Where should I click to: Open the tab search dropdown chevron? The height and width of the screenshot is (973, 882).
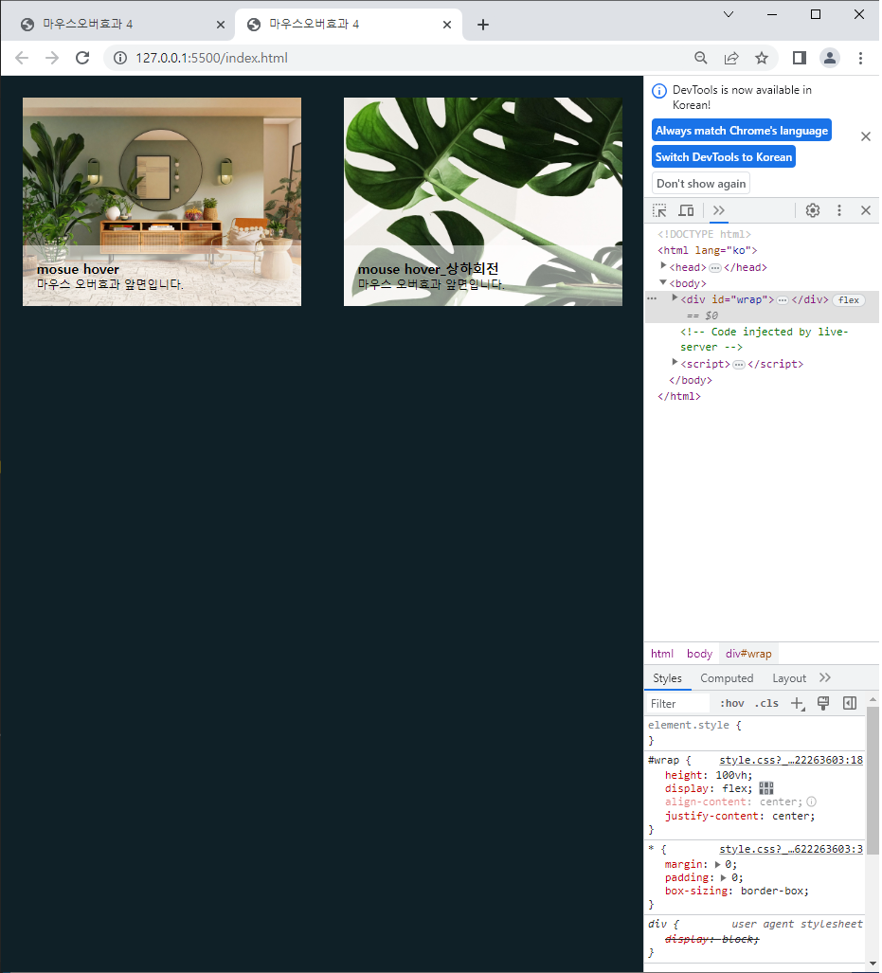point(729,14)
